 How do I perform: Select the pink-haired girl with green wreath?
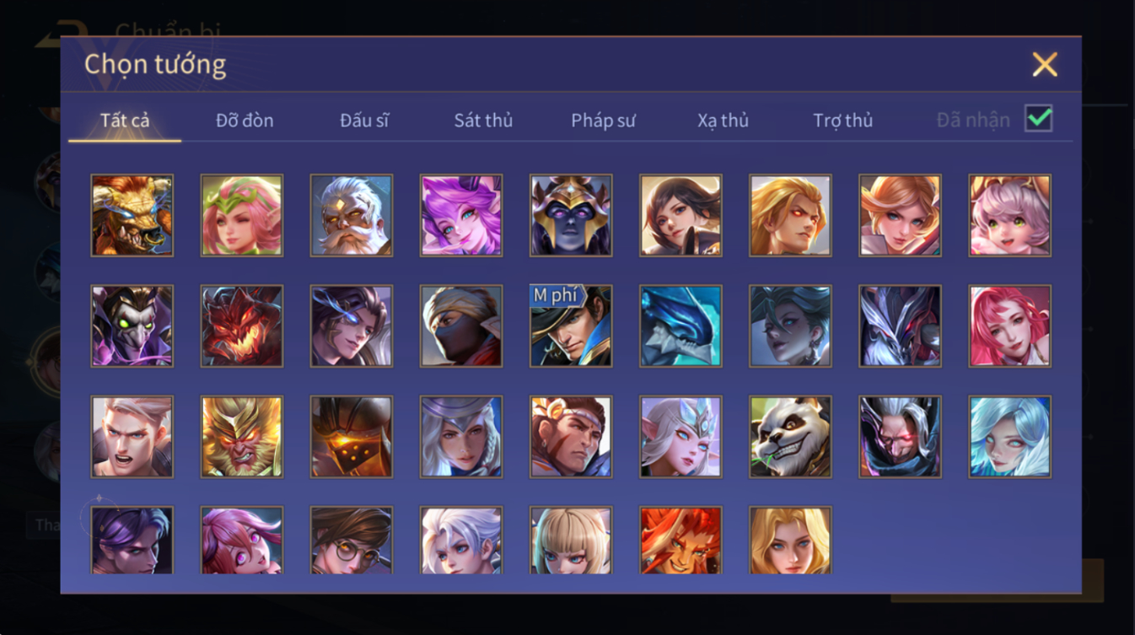click(x=242, y=215)
